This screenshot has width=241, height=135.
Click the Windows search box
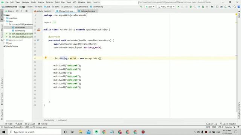click(34, 132)
